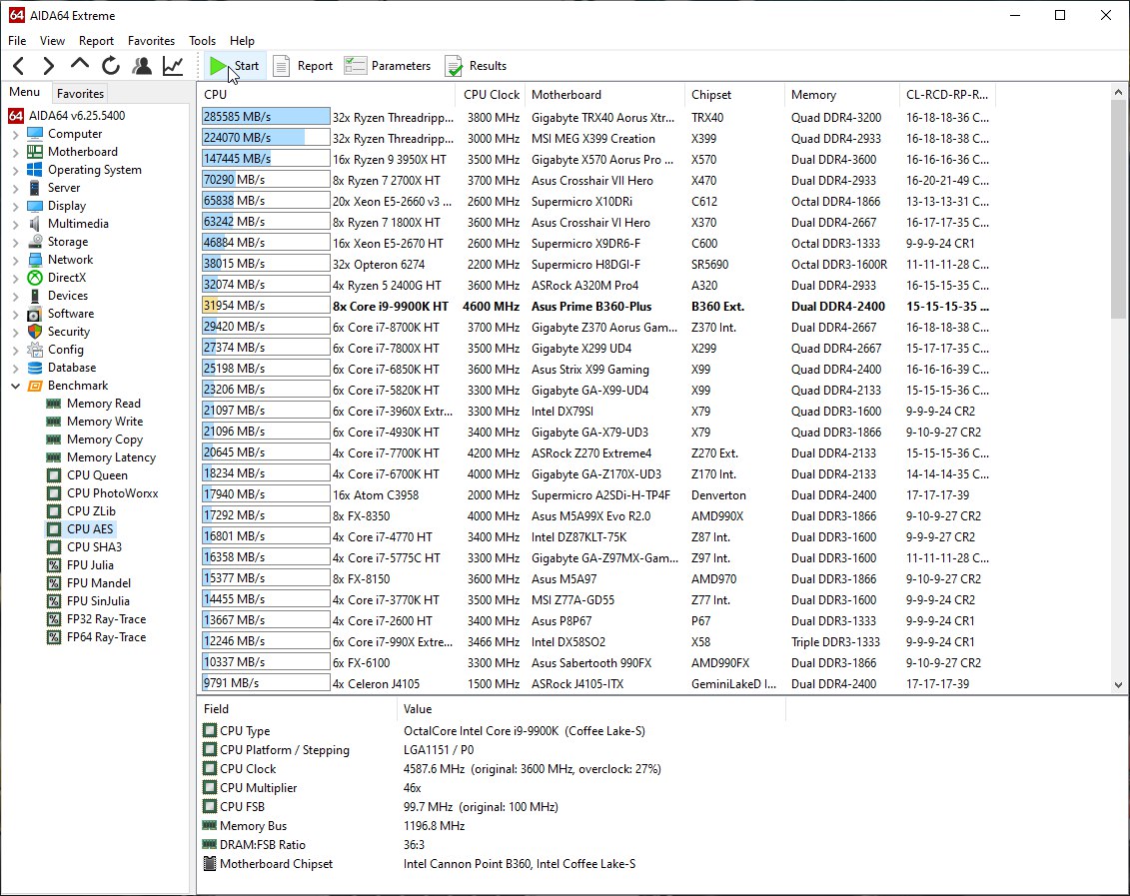Select the FPU SinJulia benchmark icon
The height and width of the screenshot is (896, 1130).
pyautogui.click(x=53, y=601)
